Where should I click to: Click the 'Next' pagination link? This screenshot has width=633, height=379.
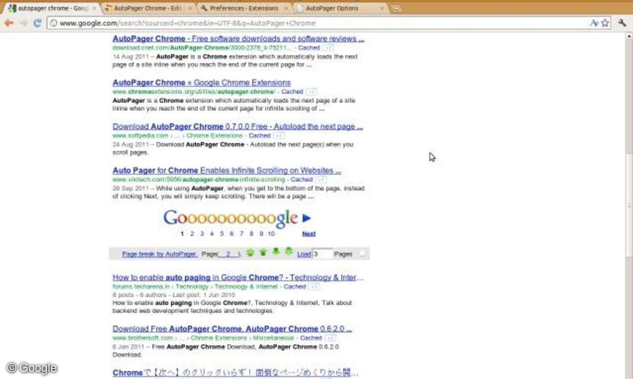click(309, 234)
